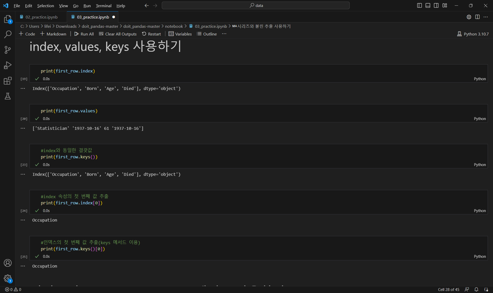Open the Extensions view
The height and width of the screenshot is (293, 493).
point(8,81)
